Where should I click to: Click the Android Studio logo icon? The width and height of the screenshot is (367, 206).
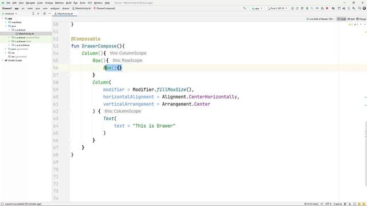click(x=2, y=3)
